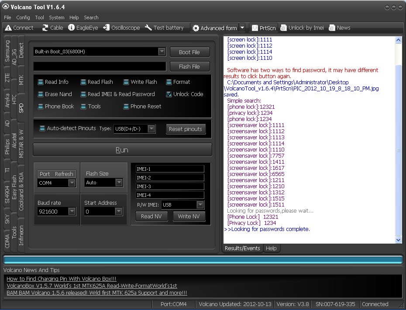This screenshot has height=310, width=406.
Task: Click the Test battery wrench icon
Action: tap(148, 28)
